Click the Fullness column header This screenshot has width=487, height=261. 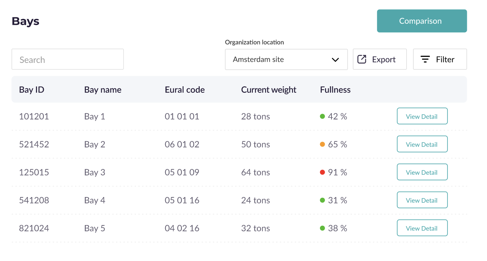click(x=335, y=90)
